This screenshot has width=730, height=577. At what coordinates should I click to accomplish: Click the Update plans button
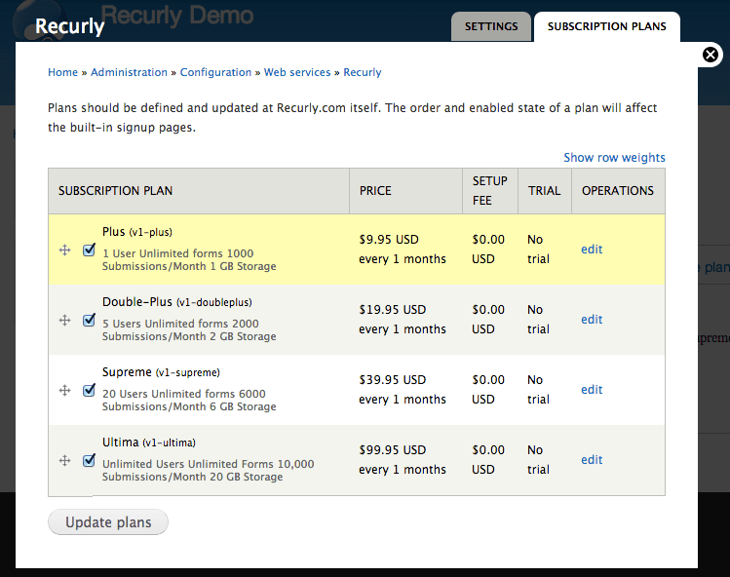(108, 522)
